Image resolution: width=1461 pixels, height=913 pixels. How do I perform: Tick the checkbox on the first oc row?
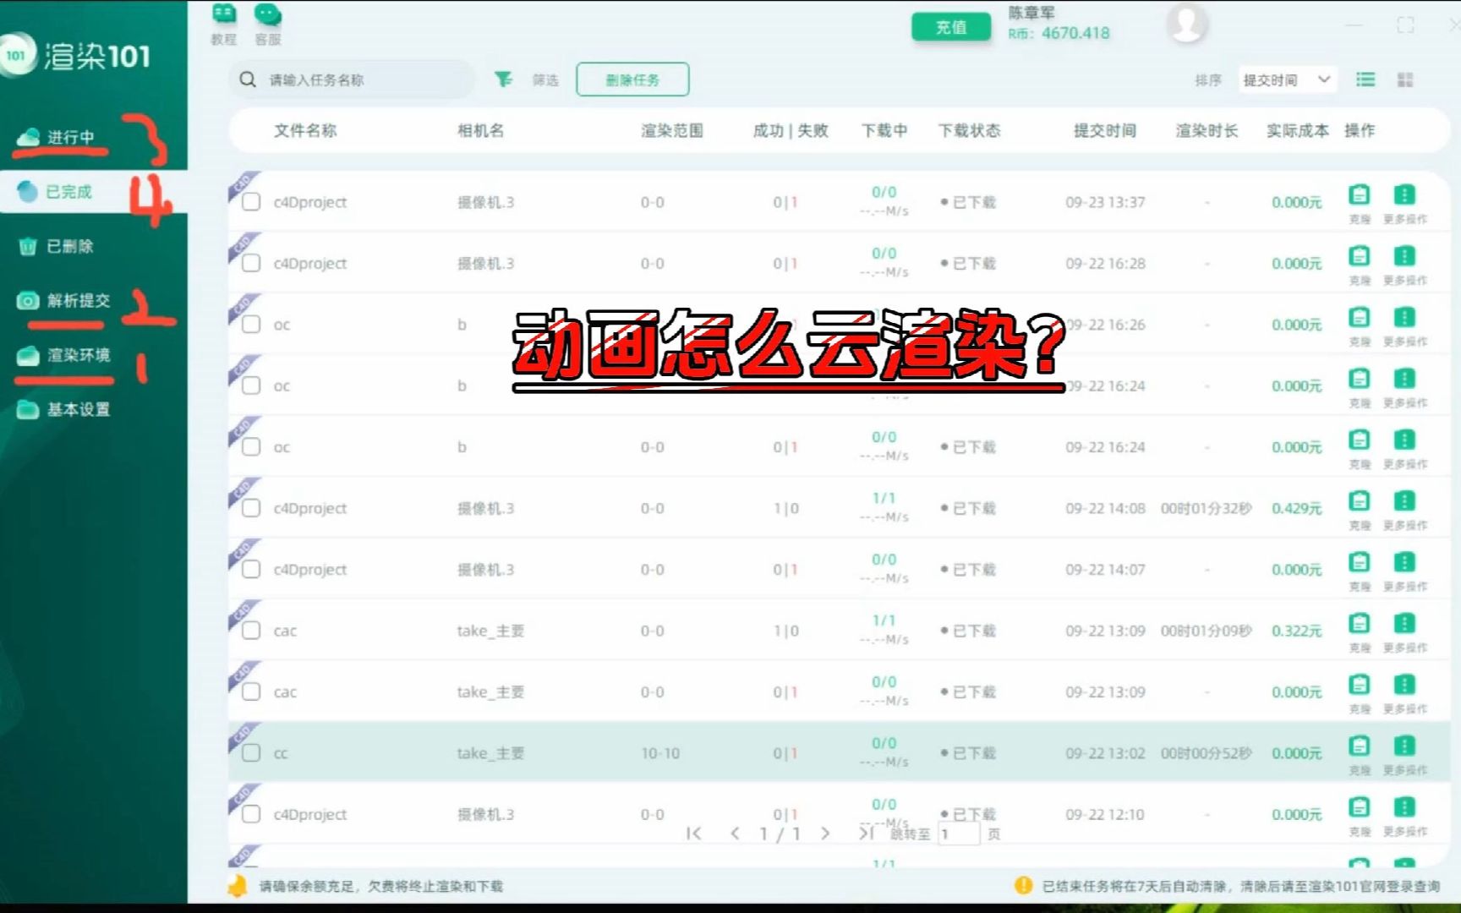250,324
